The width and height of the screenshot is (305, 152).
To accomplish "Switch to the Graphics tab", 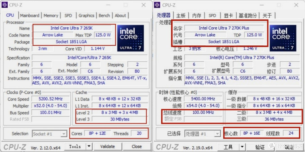I will [86, 15].
